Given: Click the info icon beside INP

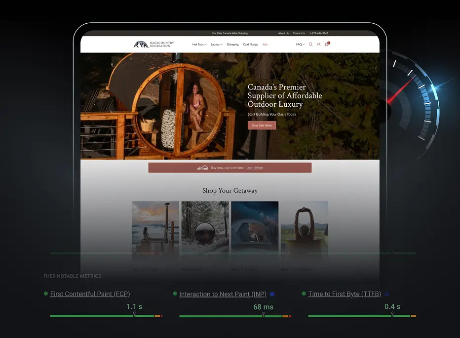Looking at the screenshot, I should coord(272,294).
